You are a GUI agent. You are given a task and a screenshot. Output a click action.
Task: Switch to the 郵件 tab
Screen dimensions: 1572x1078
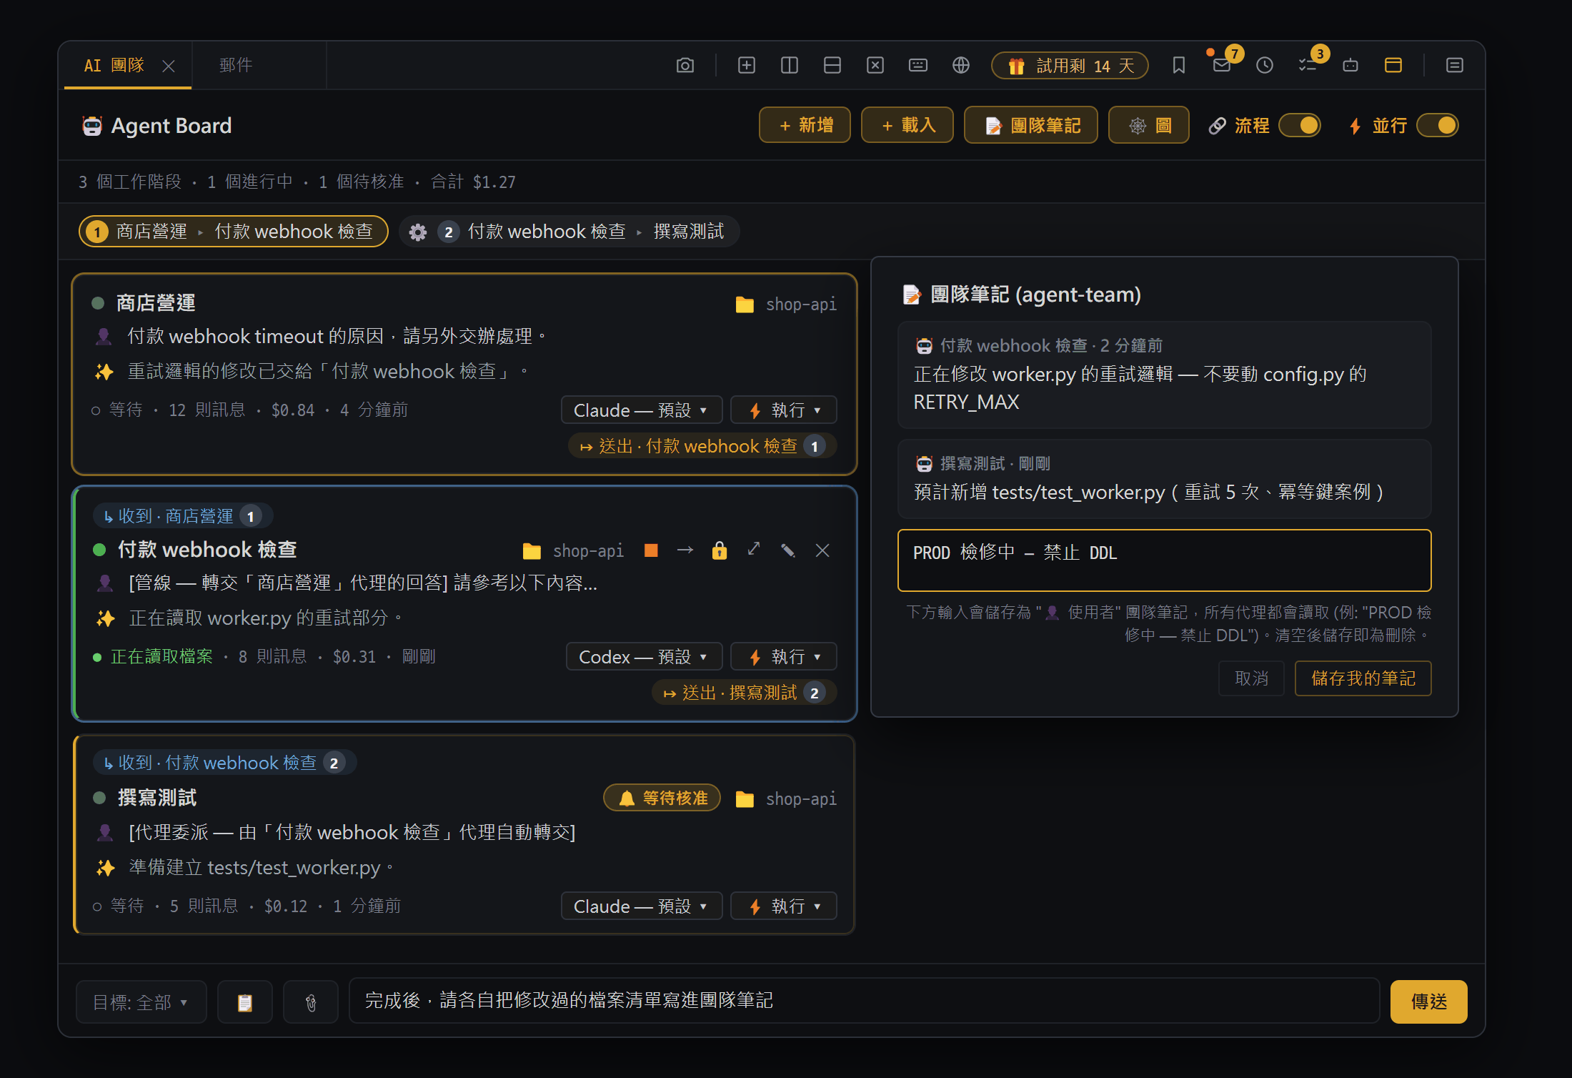(236, 66)
